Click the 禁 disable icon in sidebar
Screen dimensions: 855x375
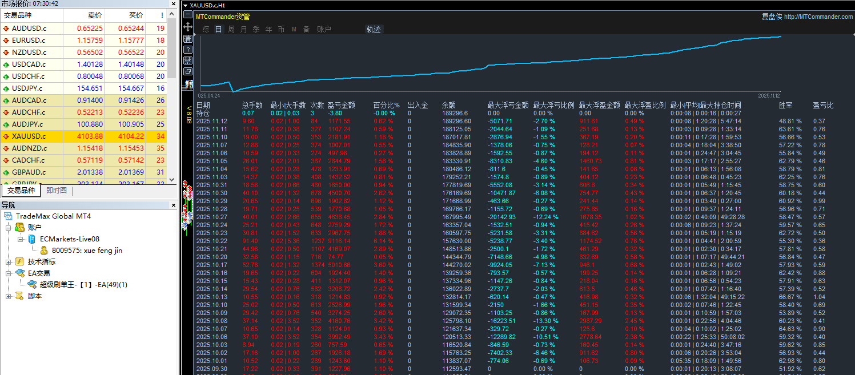pos(187,61)
